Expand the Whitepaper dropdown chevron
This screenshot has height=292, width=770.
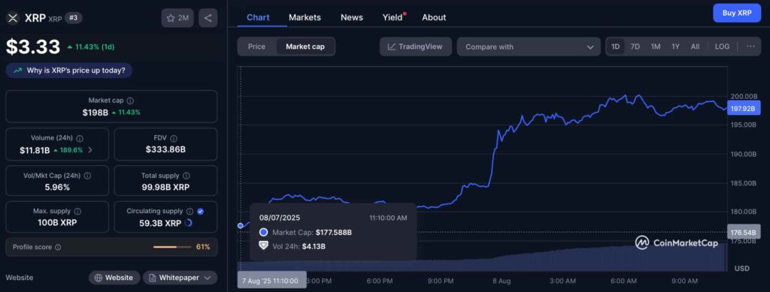click(208, 278)
